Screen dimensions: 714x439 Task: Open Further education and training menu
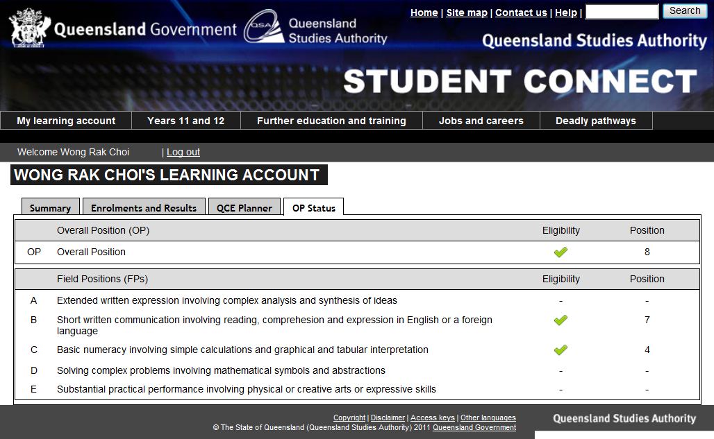[331, 121]
